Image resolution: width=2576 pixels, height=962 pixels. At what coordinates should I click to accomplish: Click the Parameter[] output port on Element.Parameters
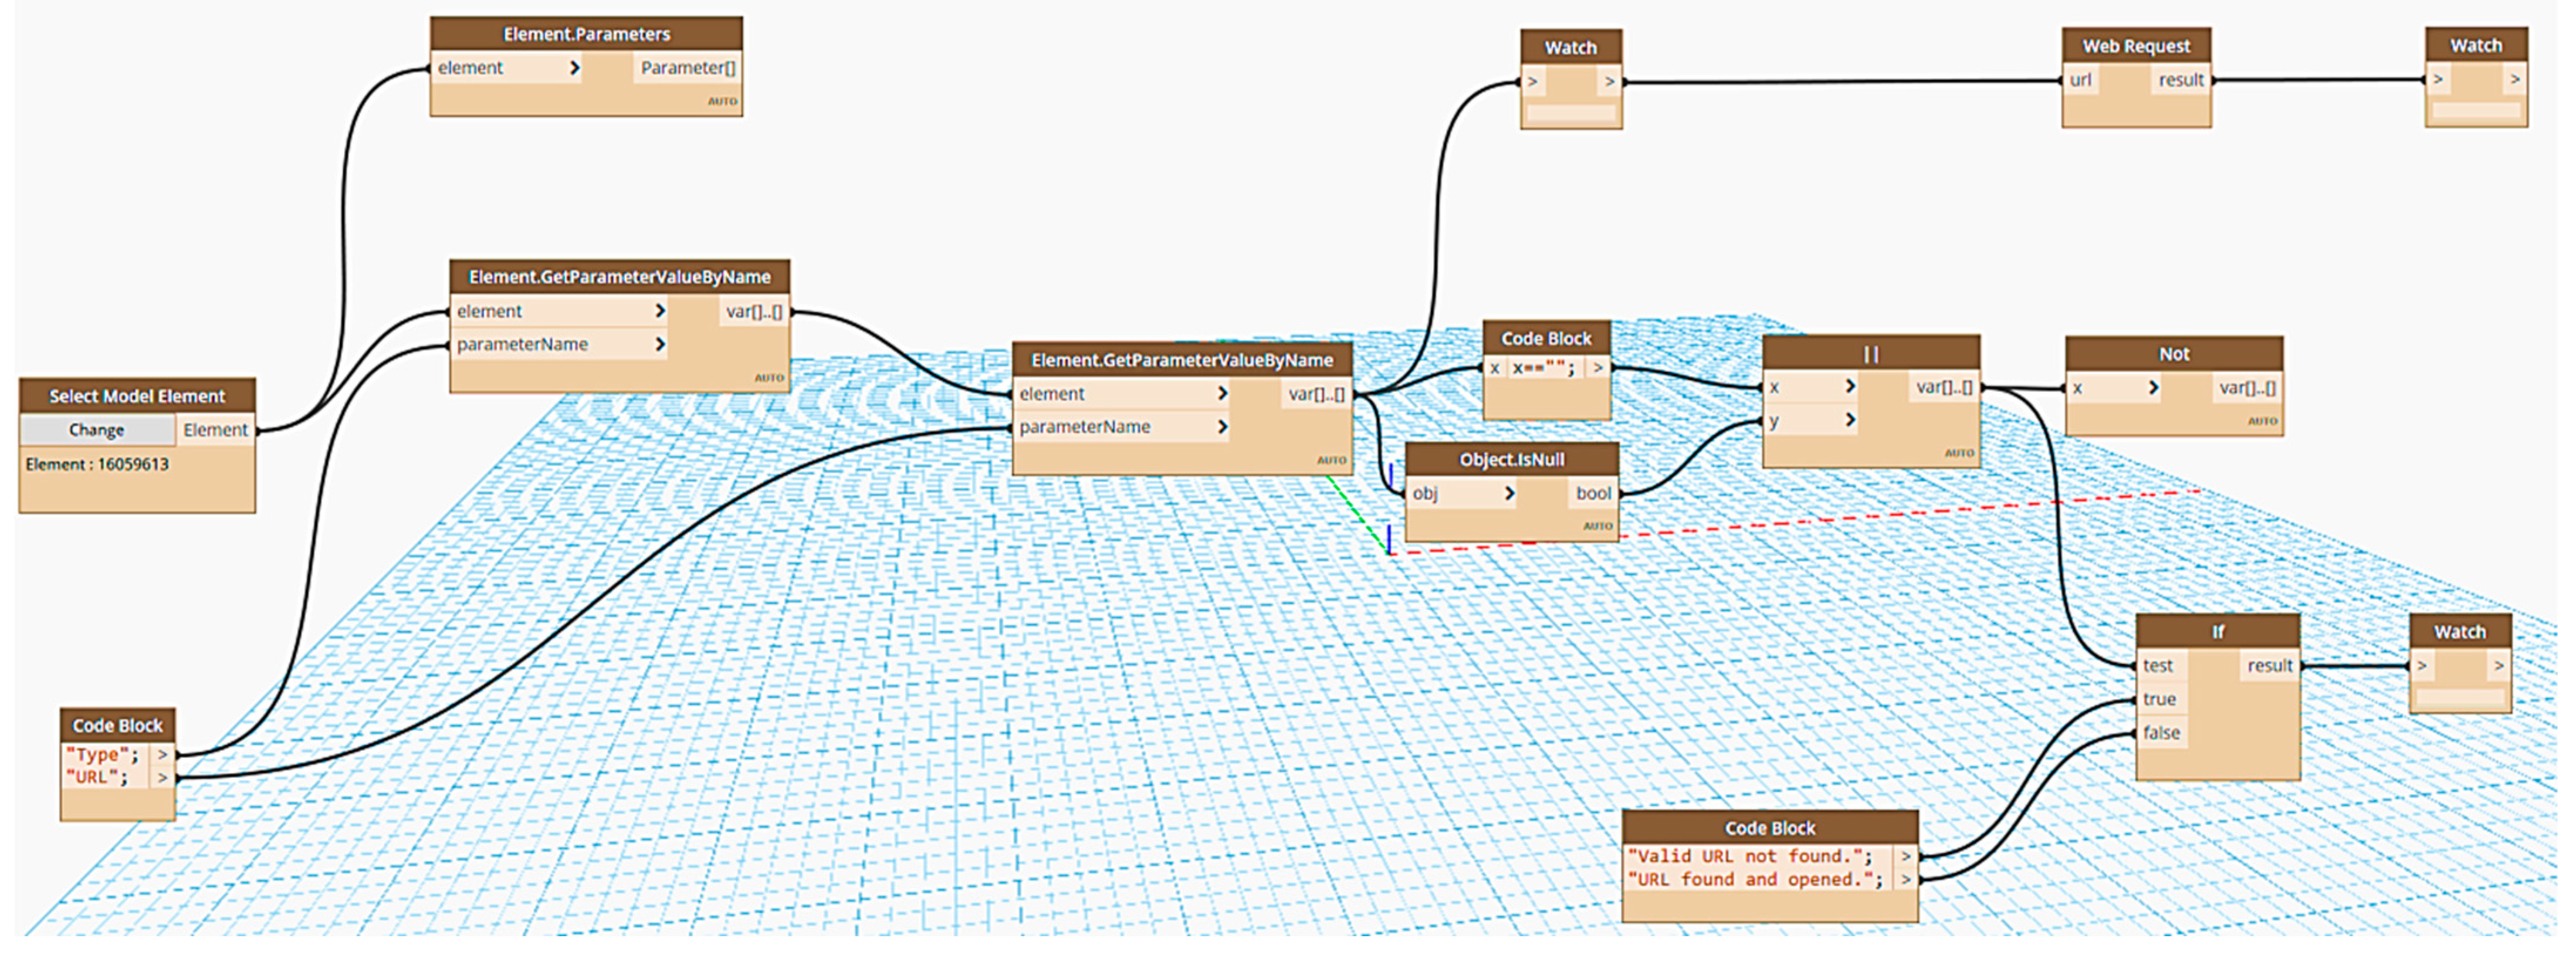687,68
